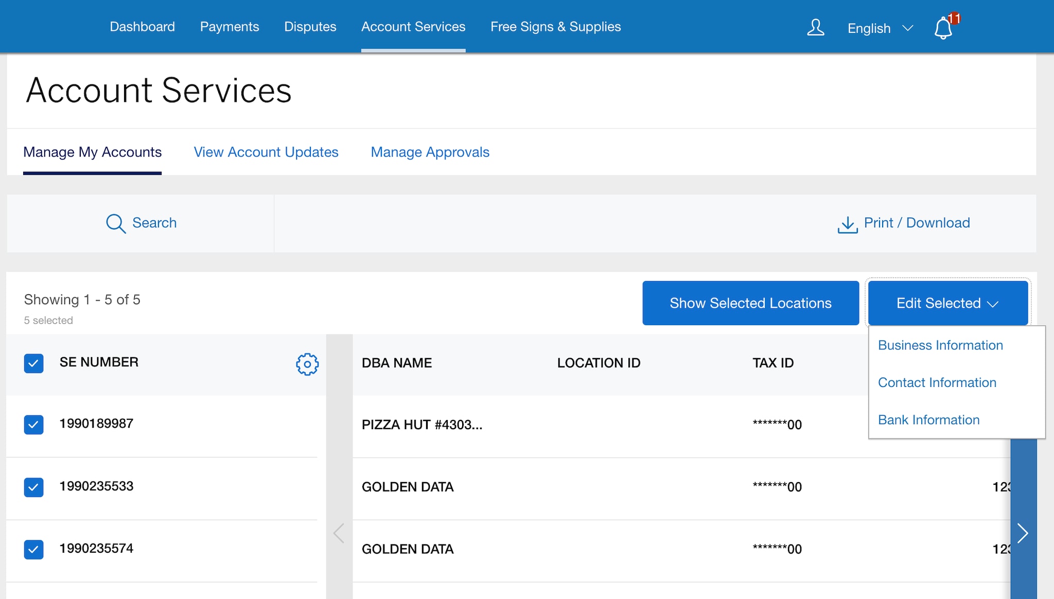
Task: Select Contact Information menu option
Action: (x=937, y=382)
